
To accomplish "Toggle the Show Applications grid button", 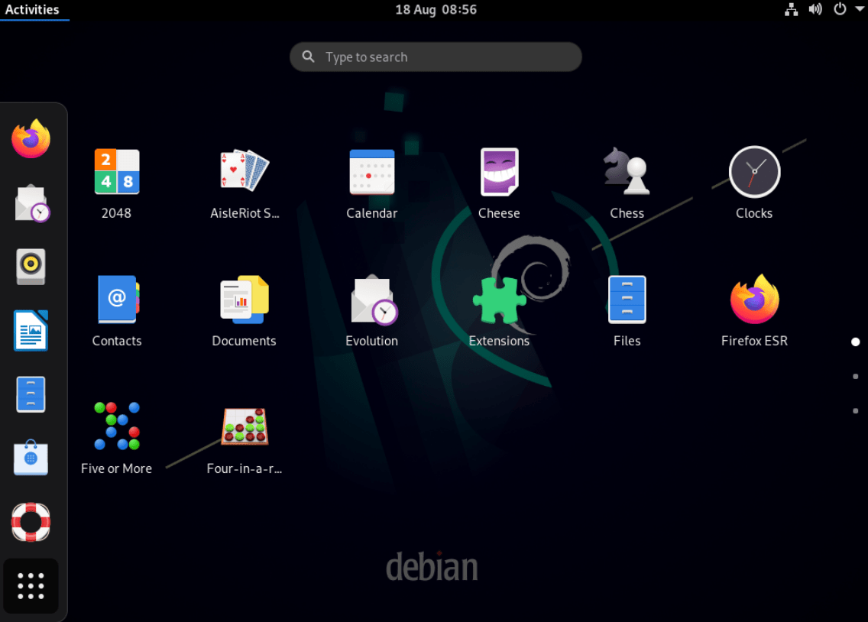I will 31,585.
